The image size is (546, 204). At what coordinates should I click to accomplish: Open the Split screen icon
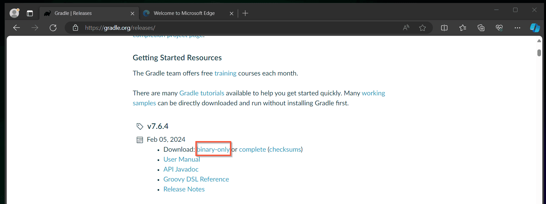[444, 28]
